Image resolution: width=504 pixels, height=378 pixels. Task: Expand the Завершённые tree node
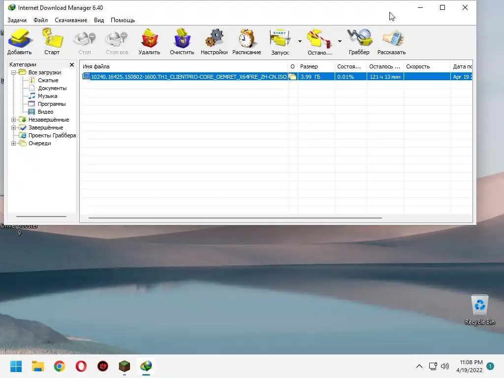[x=13, y=127]
